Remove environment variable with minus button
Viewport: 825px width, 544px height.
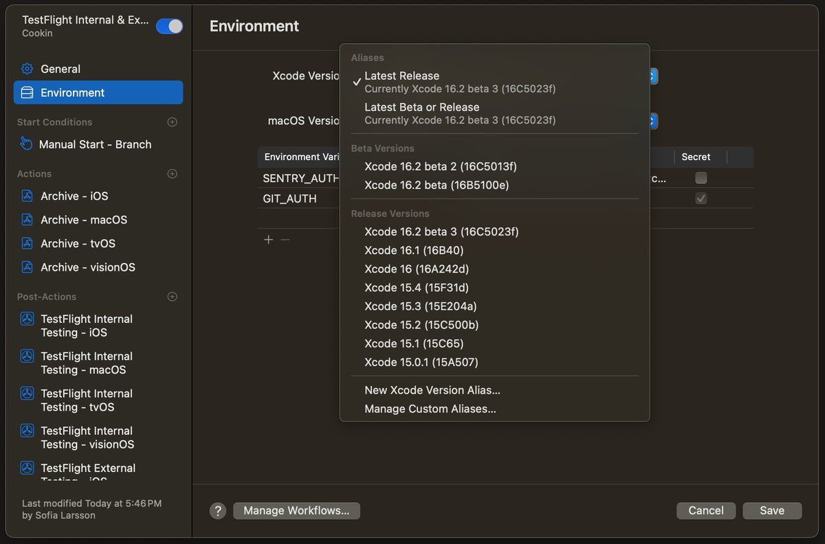(285, 240)
